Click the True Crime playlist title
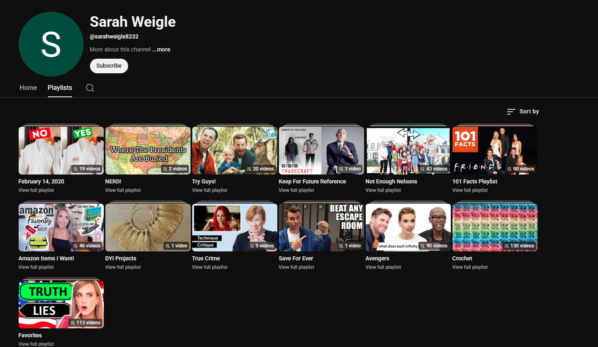This screenshot has height=347, width=598. point(206,258)
